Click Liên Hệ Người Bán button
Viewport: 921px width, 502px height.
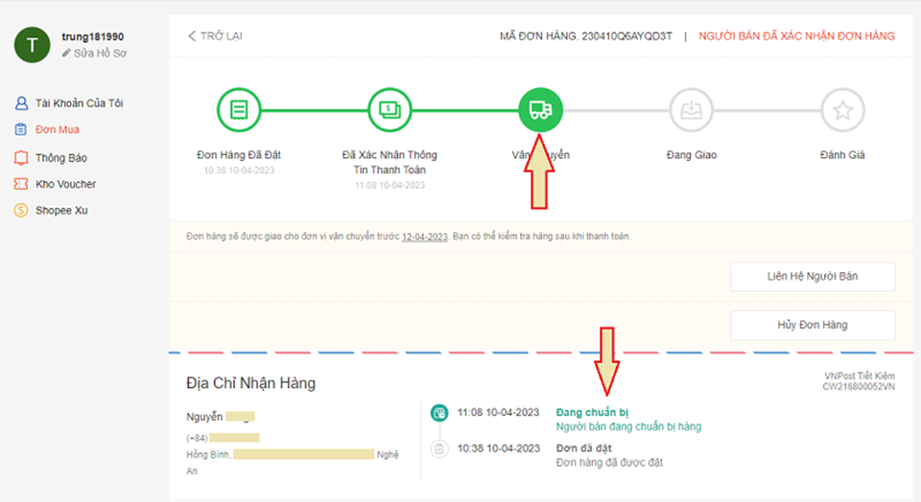pos(813,277)
